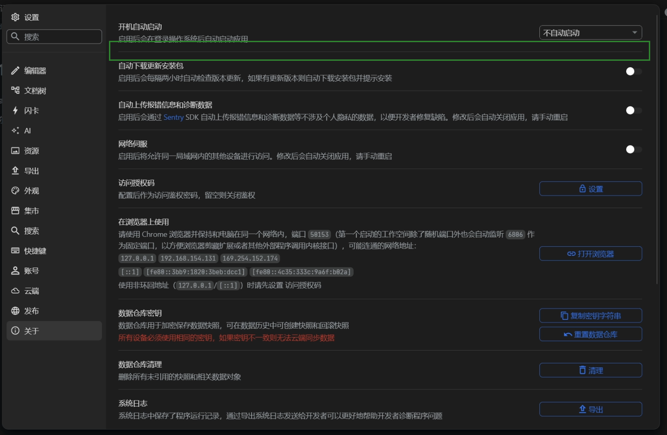
Task: Toggle 自动下载更新安装包 switch
Action: point(634,71)
